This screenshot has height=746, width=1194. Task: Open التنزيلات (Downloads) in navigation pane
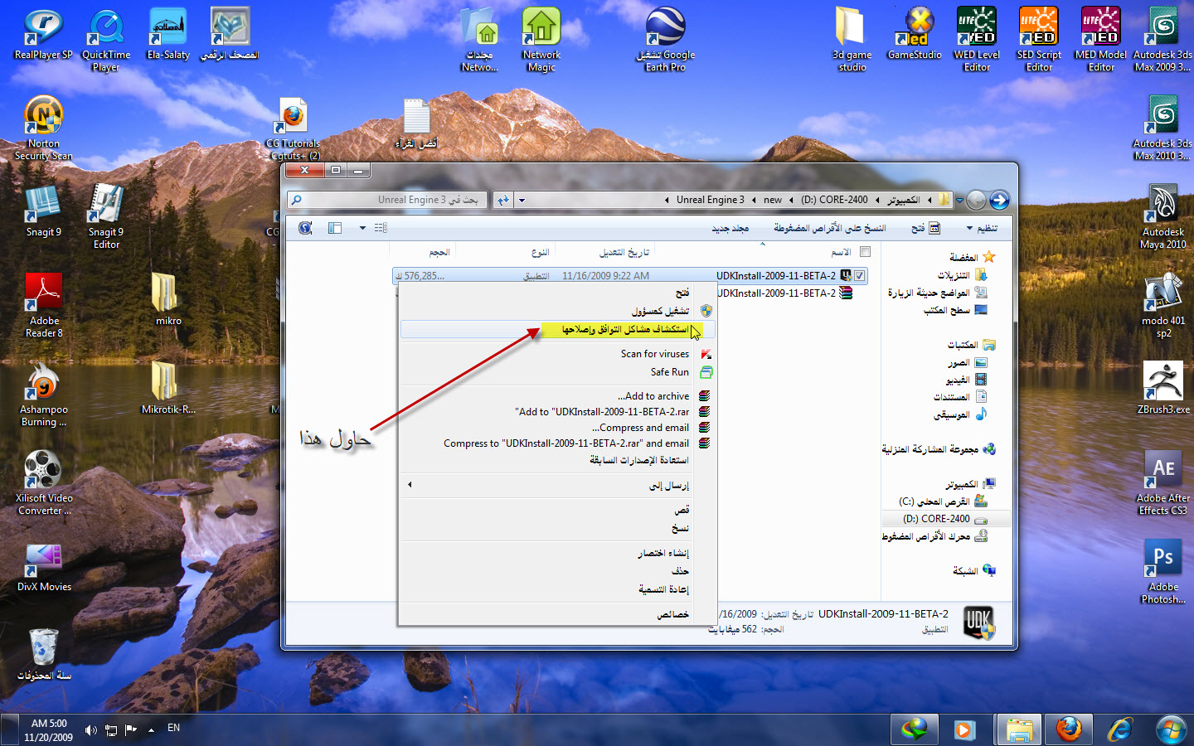962,275
